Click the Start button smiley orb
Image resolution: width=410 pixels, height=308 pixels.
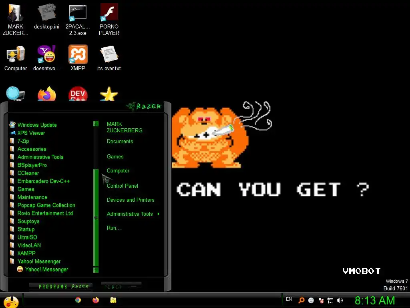coord(10,301)
